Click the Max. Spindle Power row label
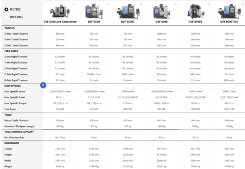 pos(15,97)
